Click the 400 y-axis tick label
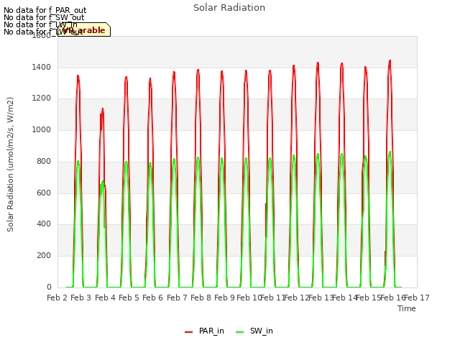Viewport: 460px width, 345px height. (x=44, y=224)
